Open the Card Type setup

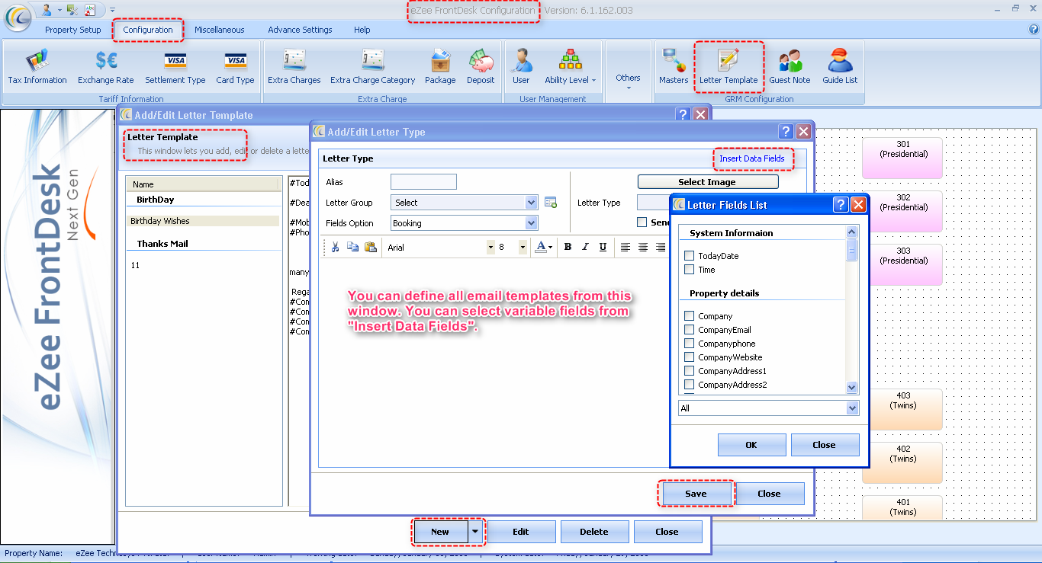(235, 66)
